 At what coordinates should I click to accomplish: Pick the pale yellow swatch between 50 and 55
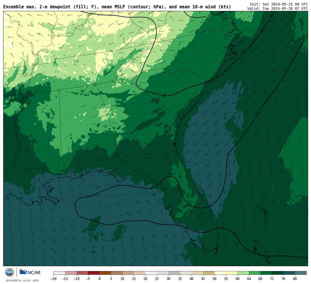pyautogui.click(x=220, y=273)
